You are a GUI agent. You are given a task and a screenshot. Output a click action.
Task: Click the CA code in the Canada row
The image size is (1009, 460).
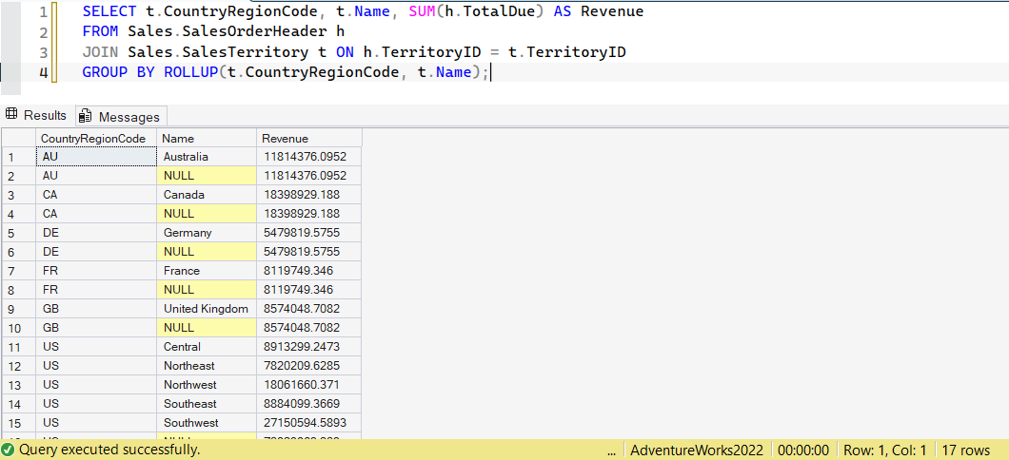coord(96,195)
